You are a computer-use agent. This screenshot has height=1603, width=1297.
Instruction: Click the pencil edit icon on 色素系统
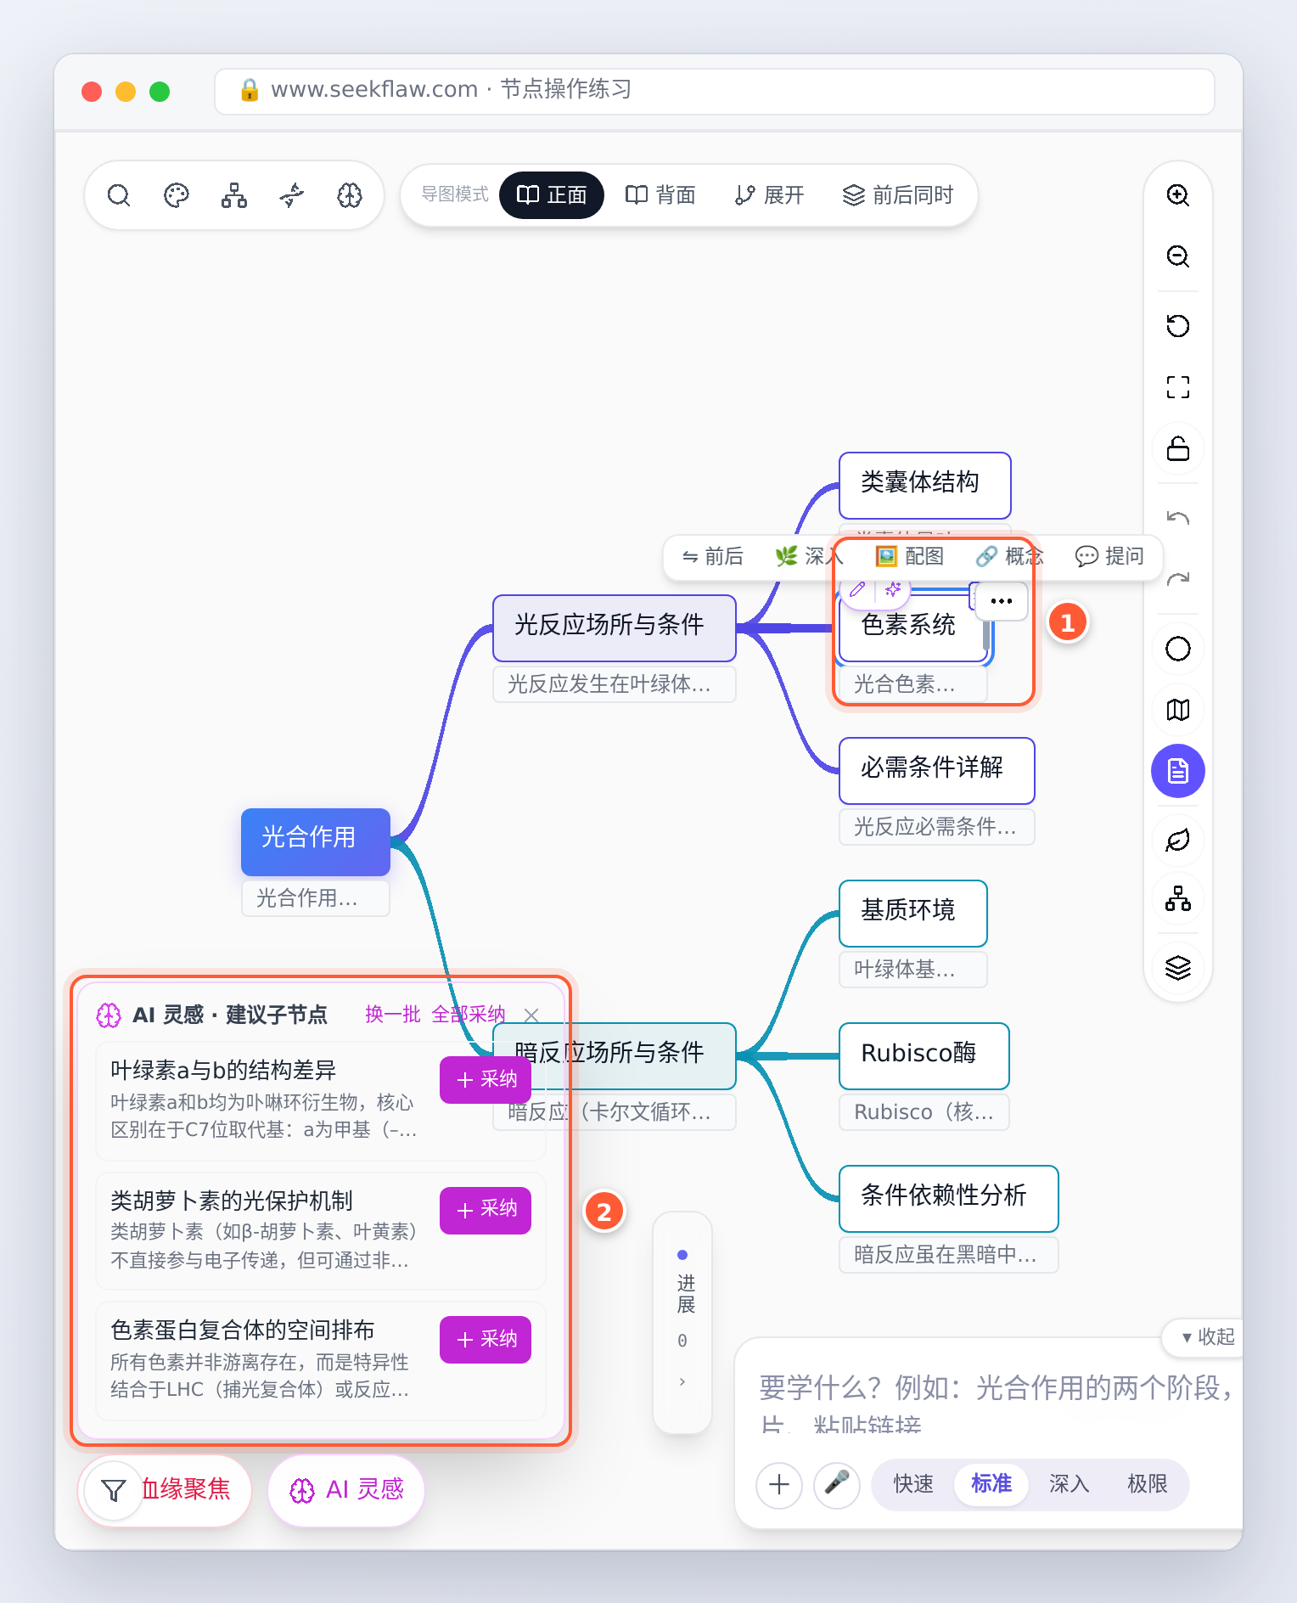[857, 588]
